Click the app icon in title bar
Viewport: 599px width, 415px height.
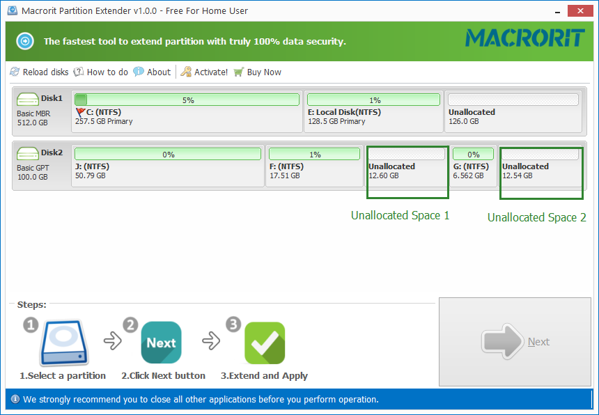pyautogui.click(x=13, y=10)
